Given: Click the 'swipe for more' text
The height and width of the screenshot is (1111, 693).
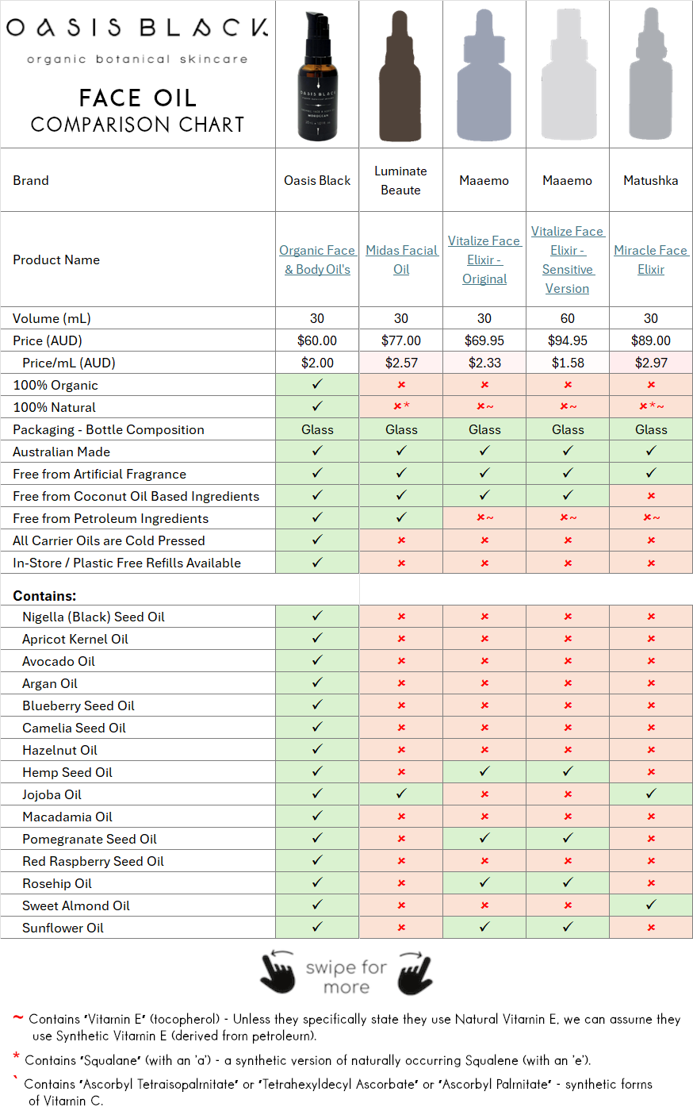Looking at the screenshot, I should (346, 977).
